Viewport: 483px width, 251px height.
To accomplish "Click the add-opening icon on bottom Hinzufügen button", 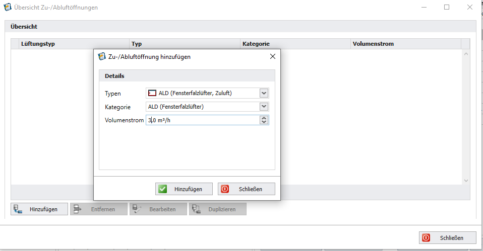I will tap(17, 209).
